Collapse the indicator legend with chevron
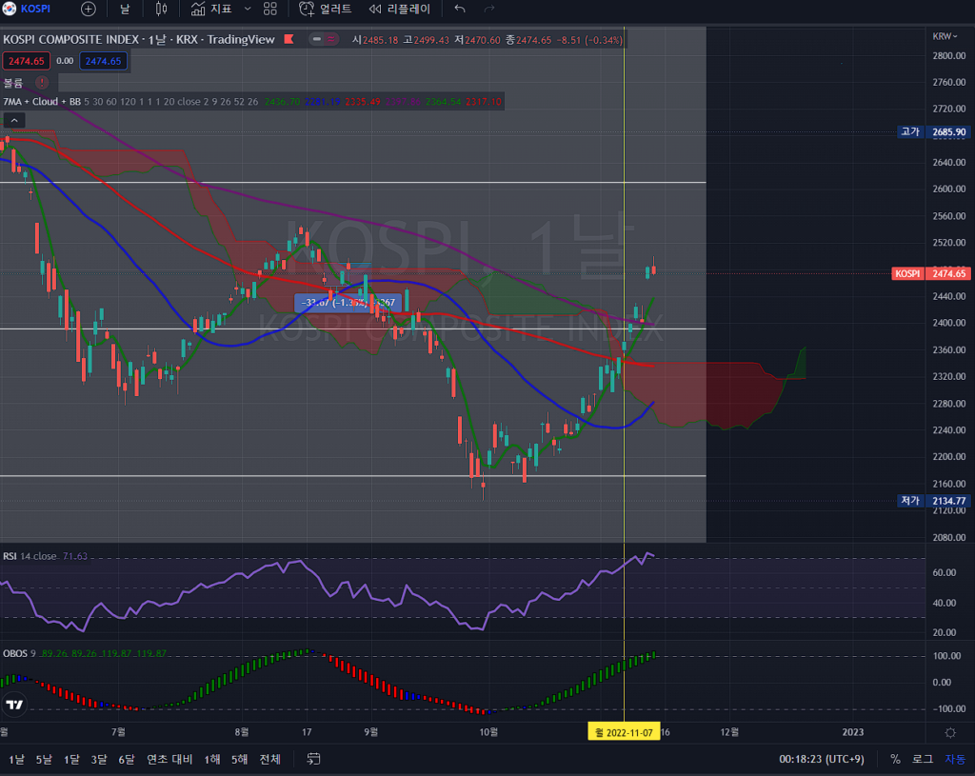The image size is (975, 776). (14, 120)
